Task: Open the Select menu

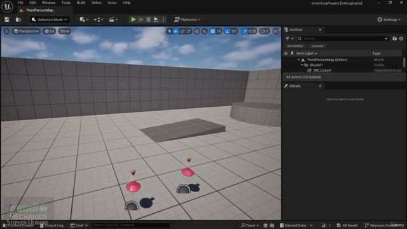Action: (96, 3)
